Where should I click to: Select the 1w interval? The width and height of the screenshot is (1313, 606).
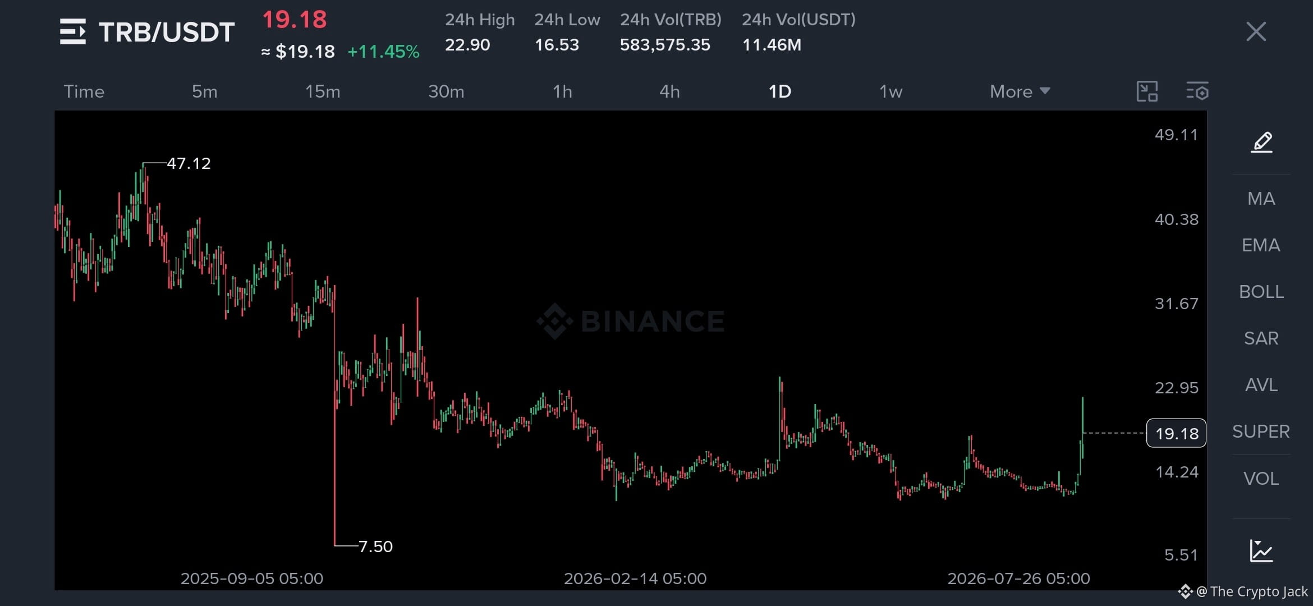click(x=890, y=91)
